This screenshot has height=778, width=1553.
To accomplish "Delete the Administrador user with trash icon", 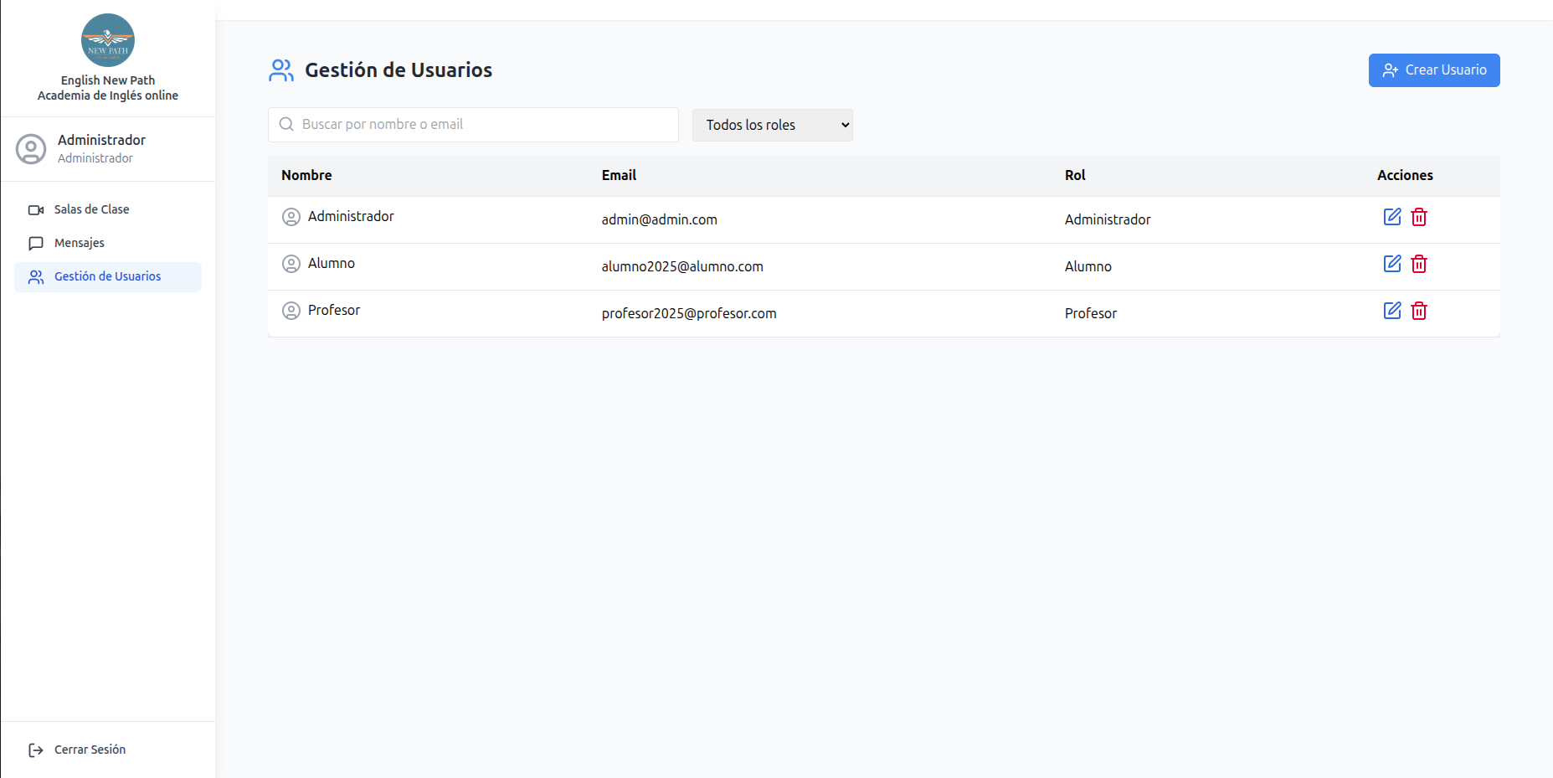I will tap(1418, 217).
